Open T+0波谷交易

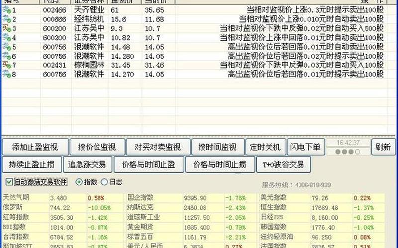284,165
